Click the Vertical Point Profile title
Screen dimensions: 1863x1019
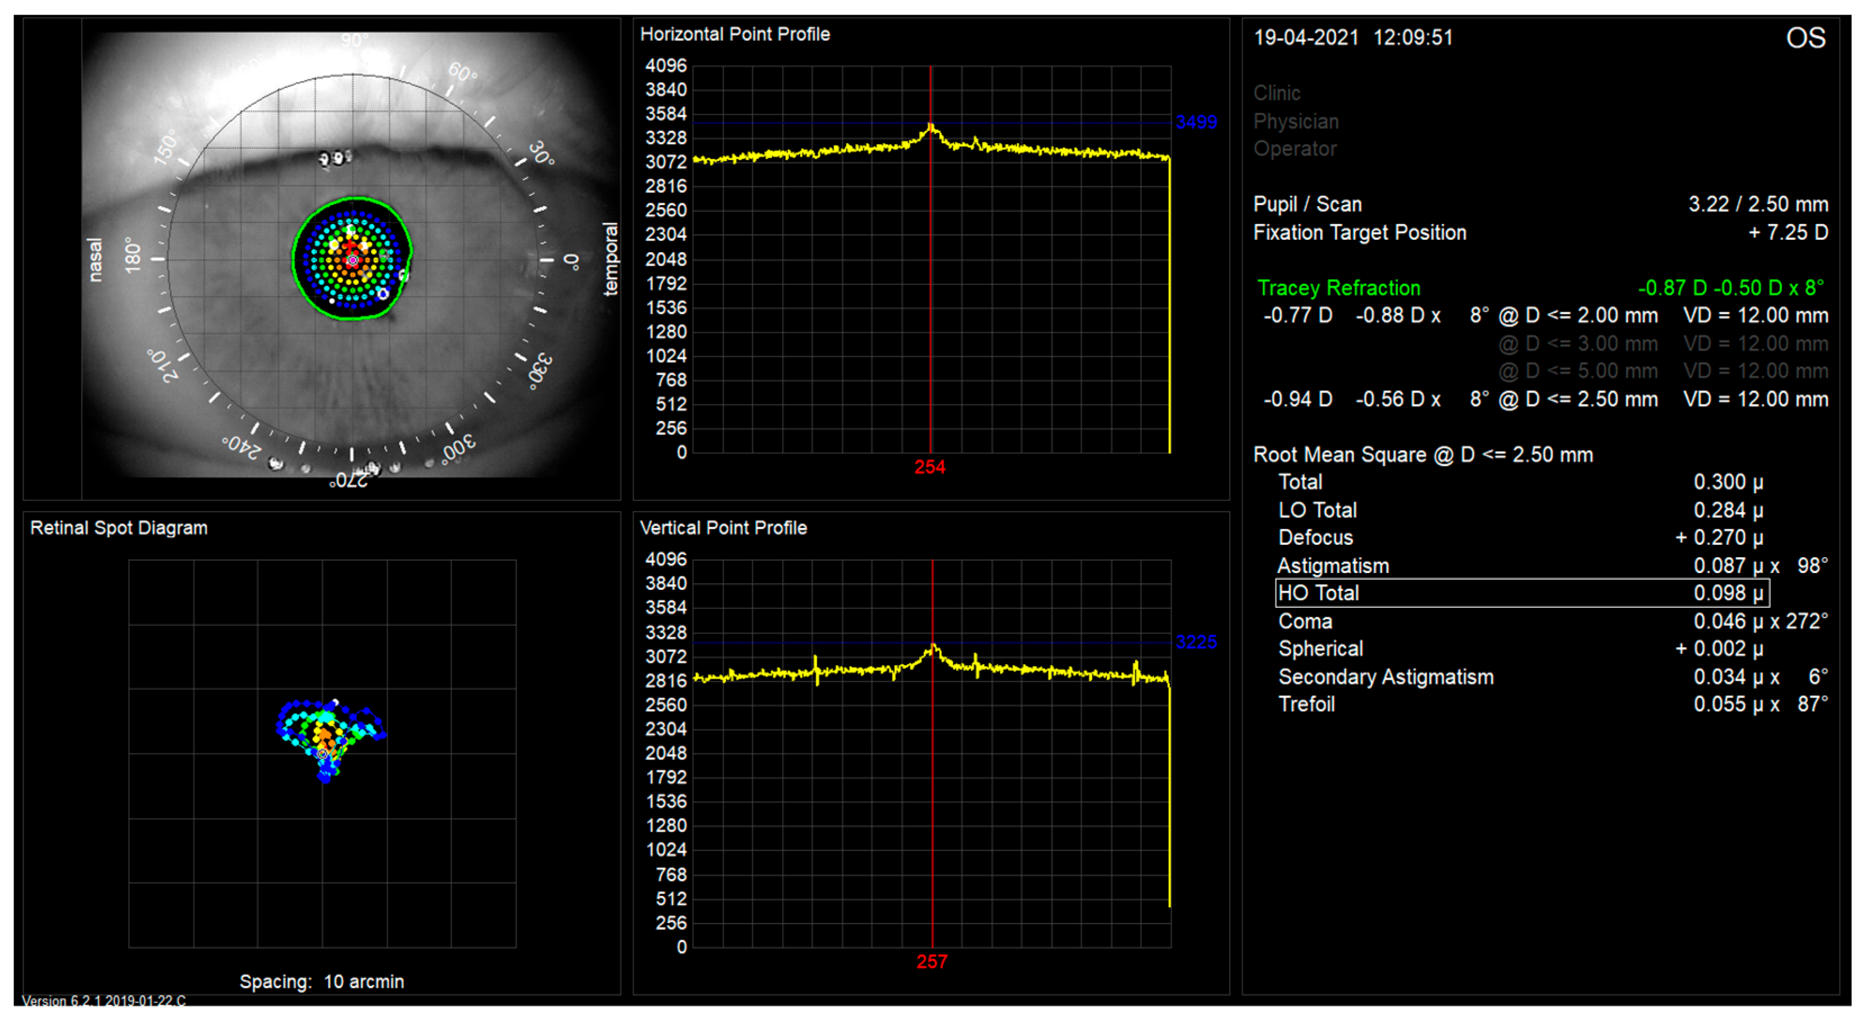723,528
